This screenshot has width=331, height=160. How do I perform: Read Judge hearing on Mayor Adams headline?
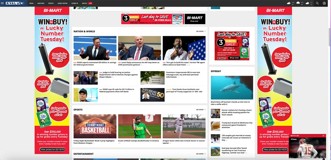click(x=119, y=74)
